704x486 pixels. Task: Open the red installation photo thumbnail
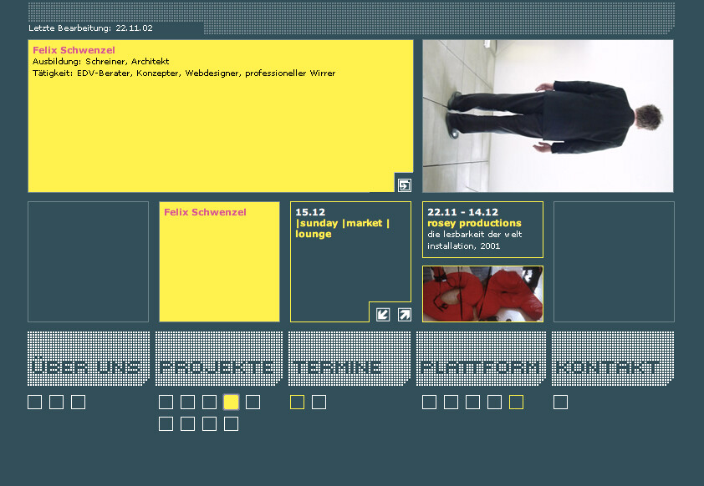click(482, 294)
